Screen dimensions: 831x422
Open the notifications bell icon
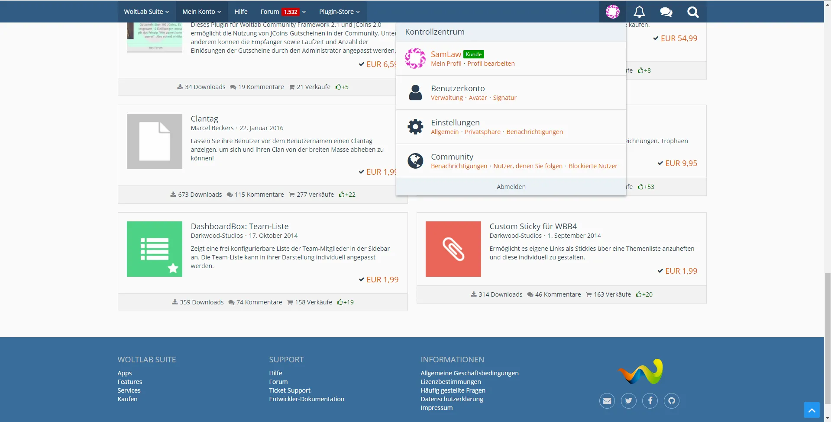(639, 12)
